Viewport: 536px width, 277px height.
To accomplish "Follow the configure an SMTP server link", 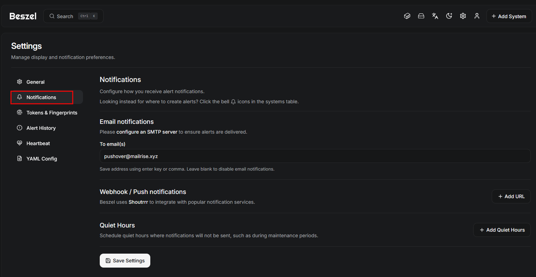I will pos(147,132).
